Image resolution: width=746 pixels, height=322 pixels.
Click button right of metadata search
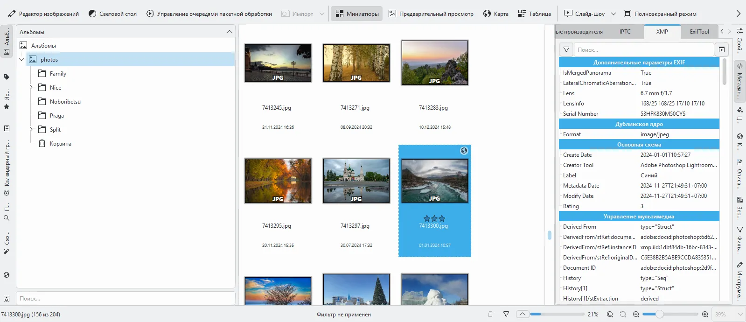[x=722, y=49]
